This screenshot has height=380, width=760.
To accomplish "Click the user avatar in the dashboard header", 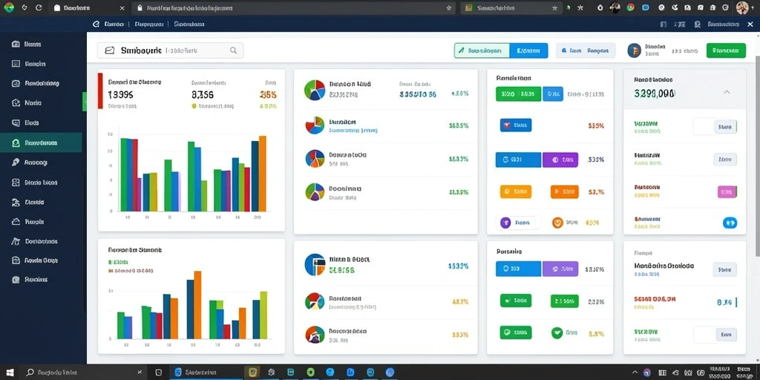I will (634, 50).
